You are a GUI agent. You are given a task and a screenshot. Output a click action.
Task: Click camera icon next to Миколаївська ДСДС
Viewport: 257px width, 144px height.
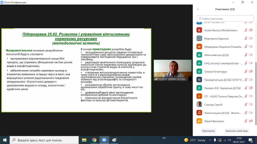click(x=250, y=55)
